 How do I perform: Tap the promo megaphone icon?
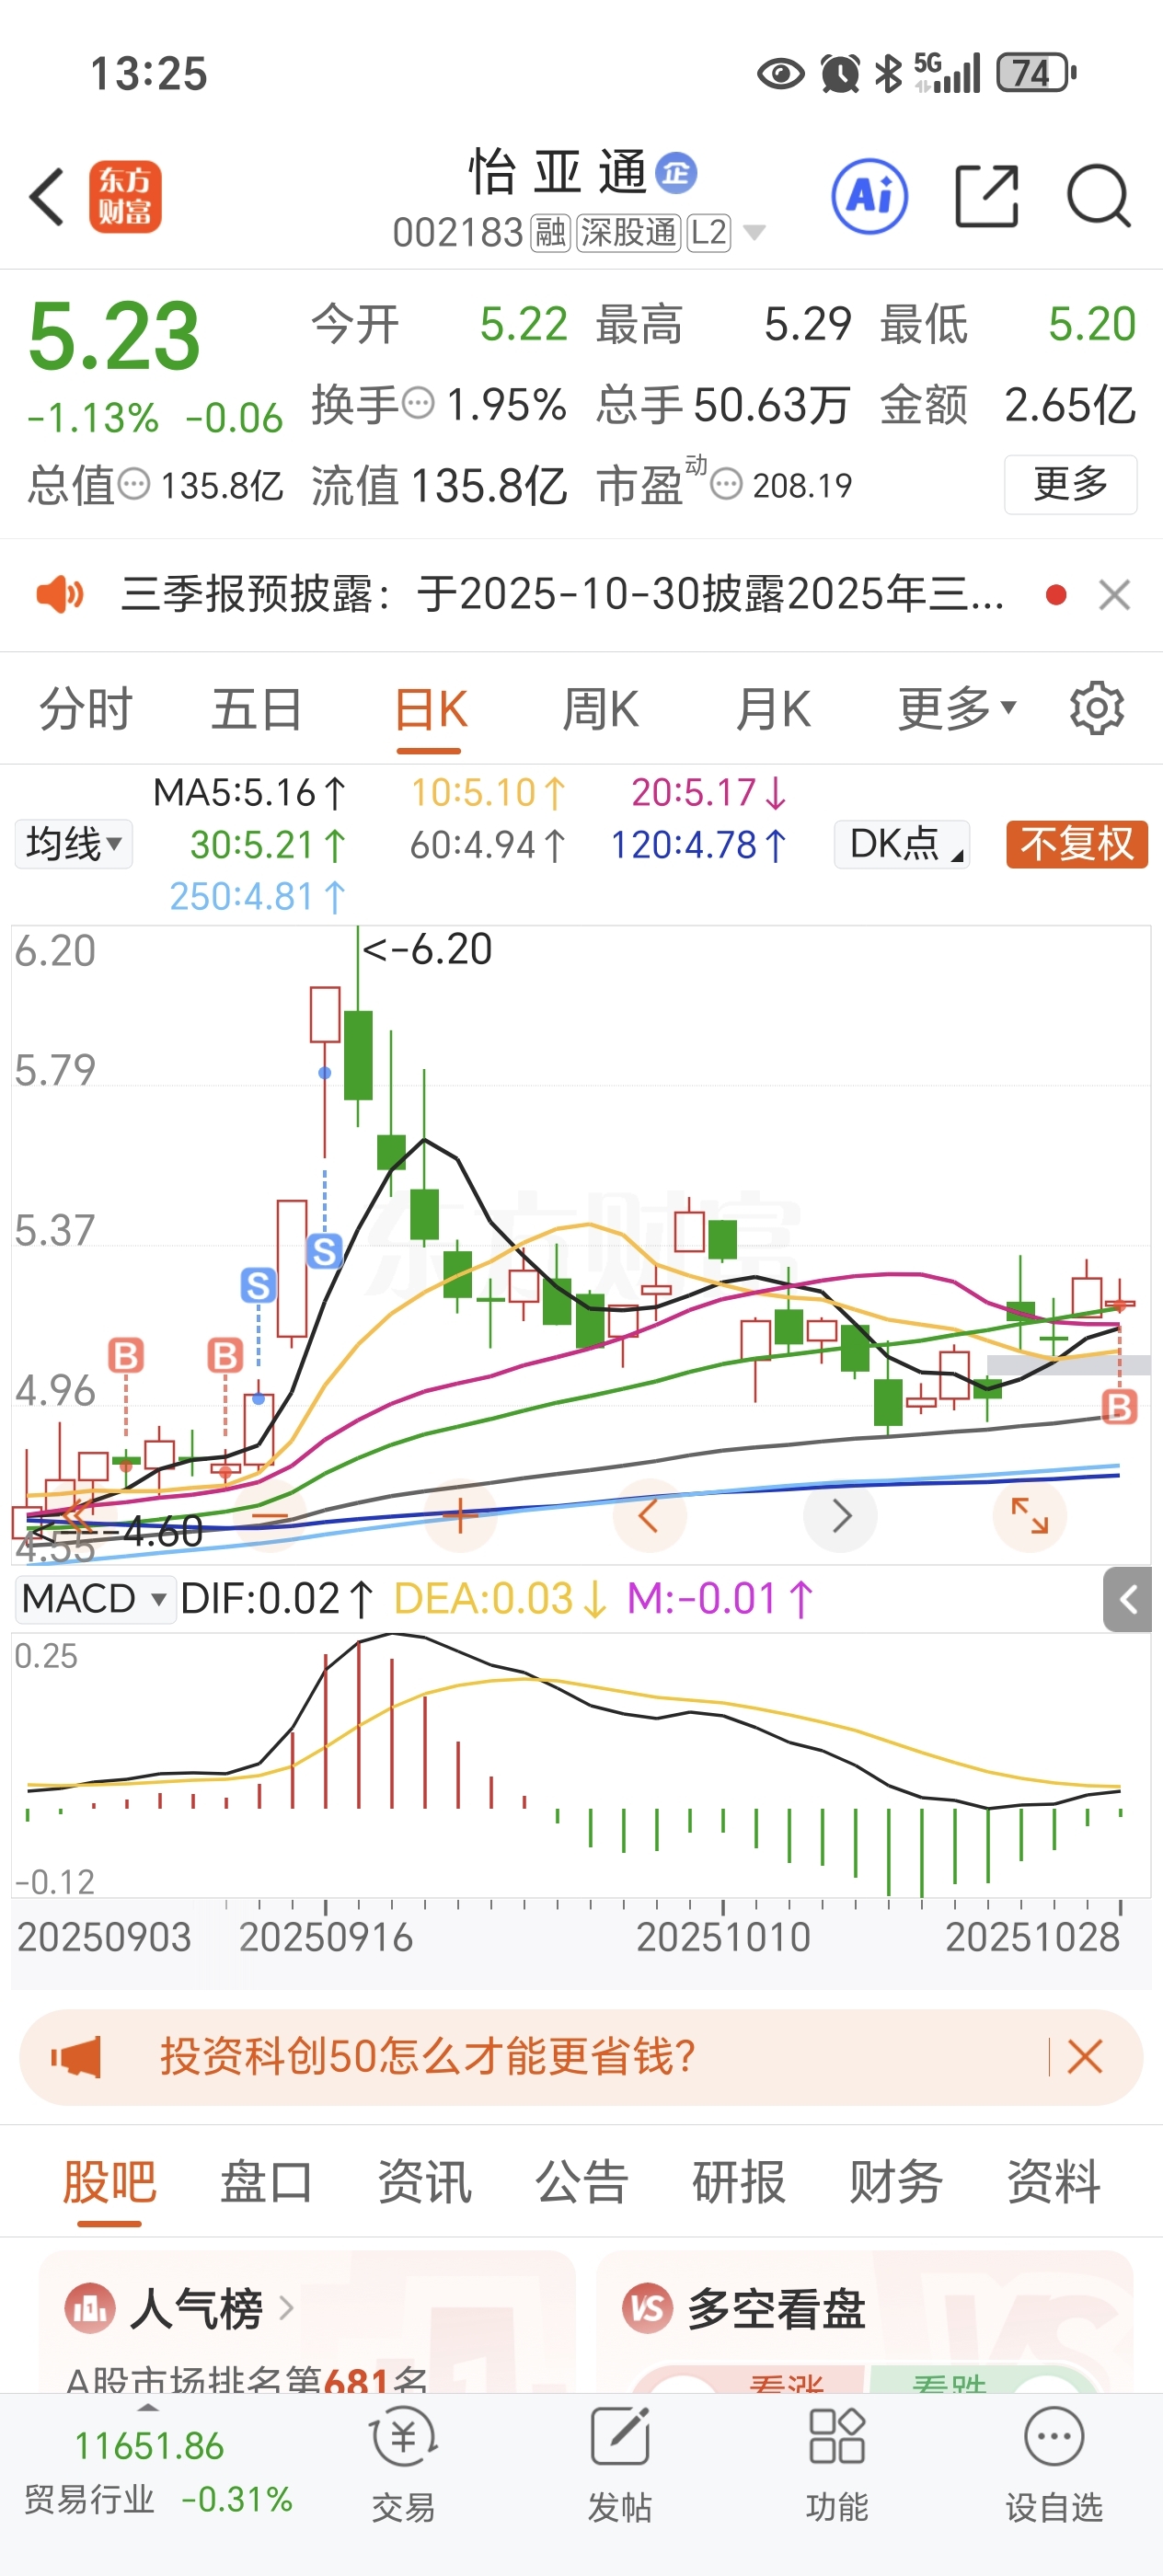77,2057
